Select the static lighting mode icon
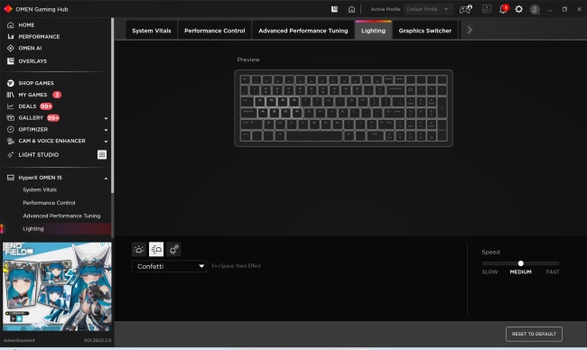The height and width of the screenshot is (350, 587). (x=139, y=249)
